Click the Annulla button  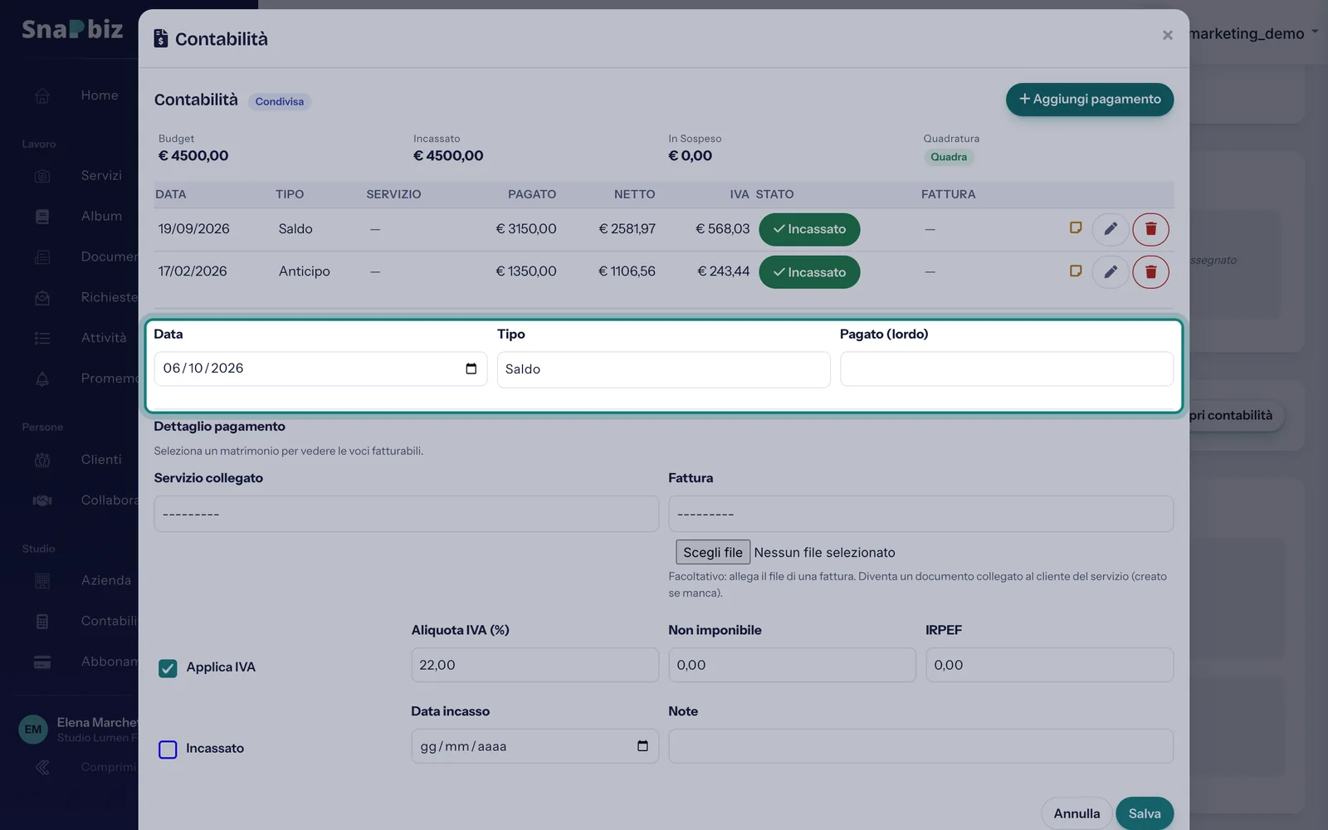(x=1077, y=813)
